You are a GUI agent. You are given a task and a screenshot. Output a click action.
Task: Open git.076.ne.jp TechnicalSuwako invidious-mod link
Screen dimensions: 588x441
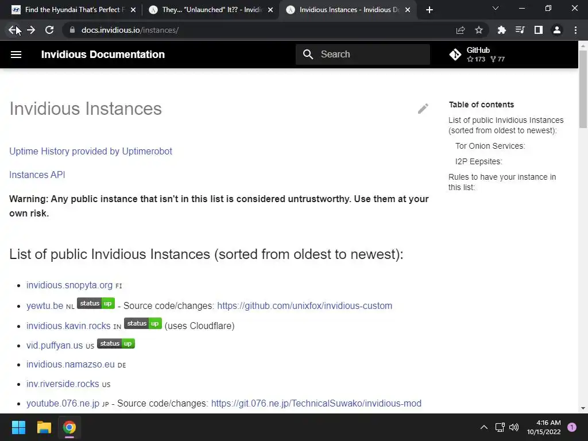pyautogui.click(x=316, y=403)
